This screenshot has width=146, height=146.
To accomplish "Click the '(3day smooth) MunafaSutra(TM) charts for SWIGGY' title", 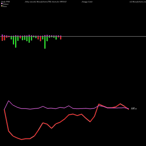I will (x=46, y=2).
